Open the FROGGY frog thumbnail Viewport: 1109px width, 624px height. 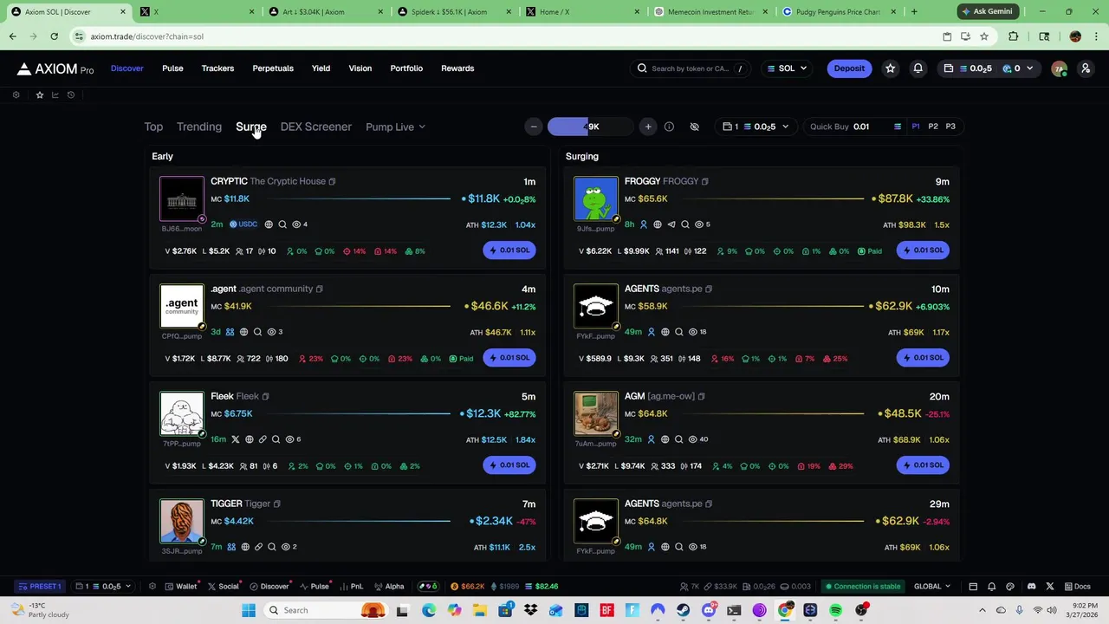(x=596, y=198)
